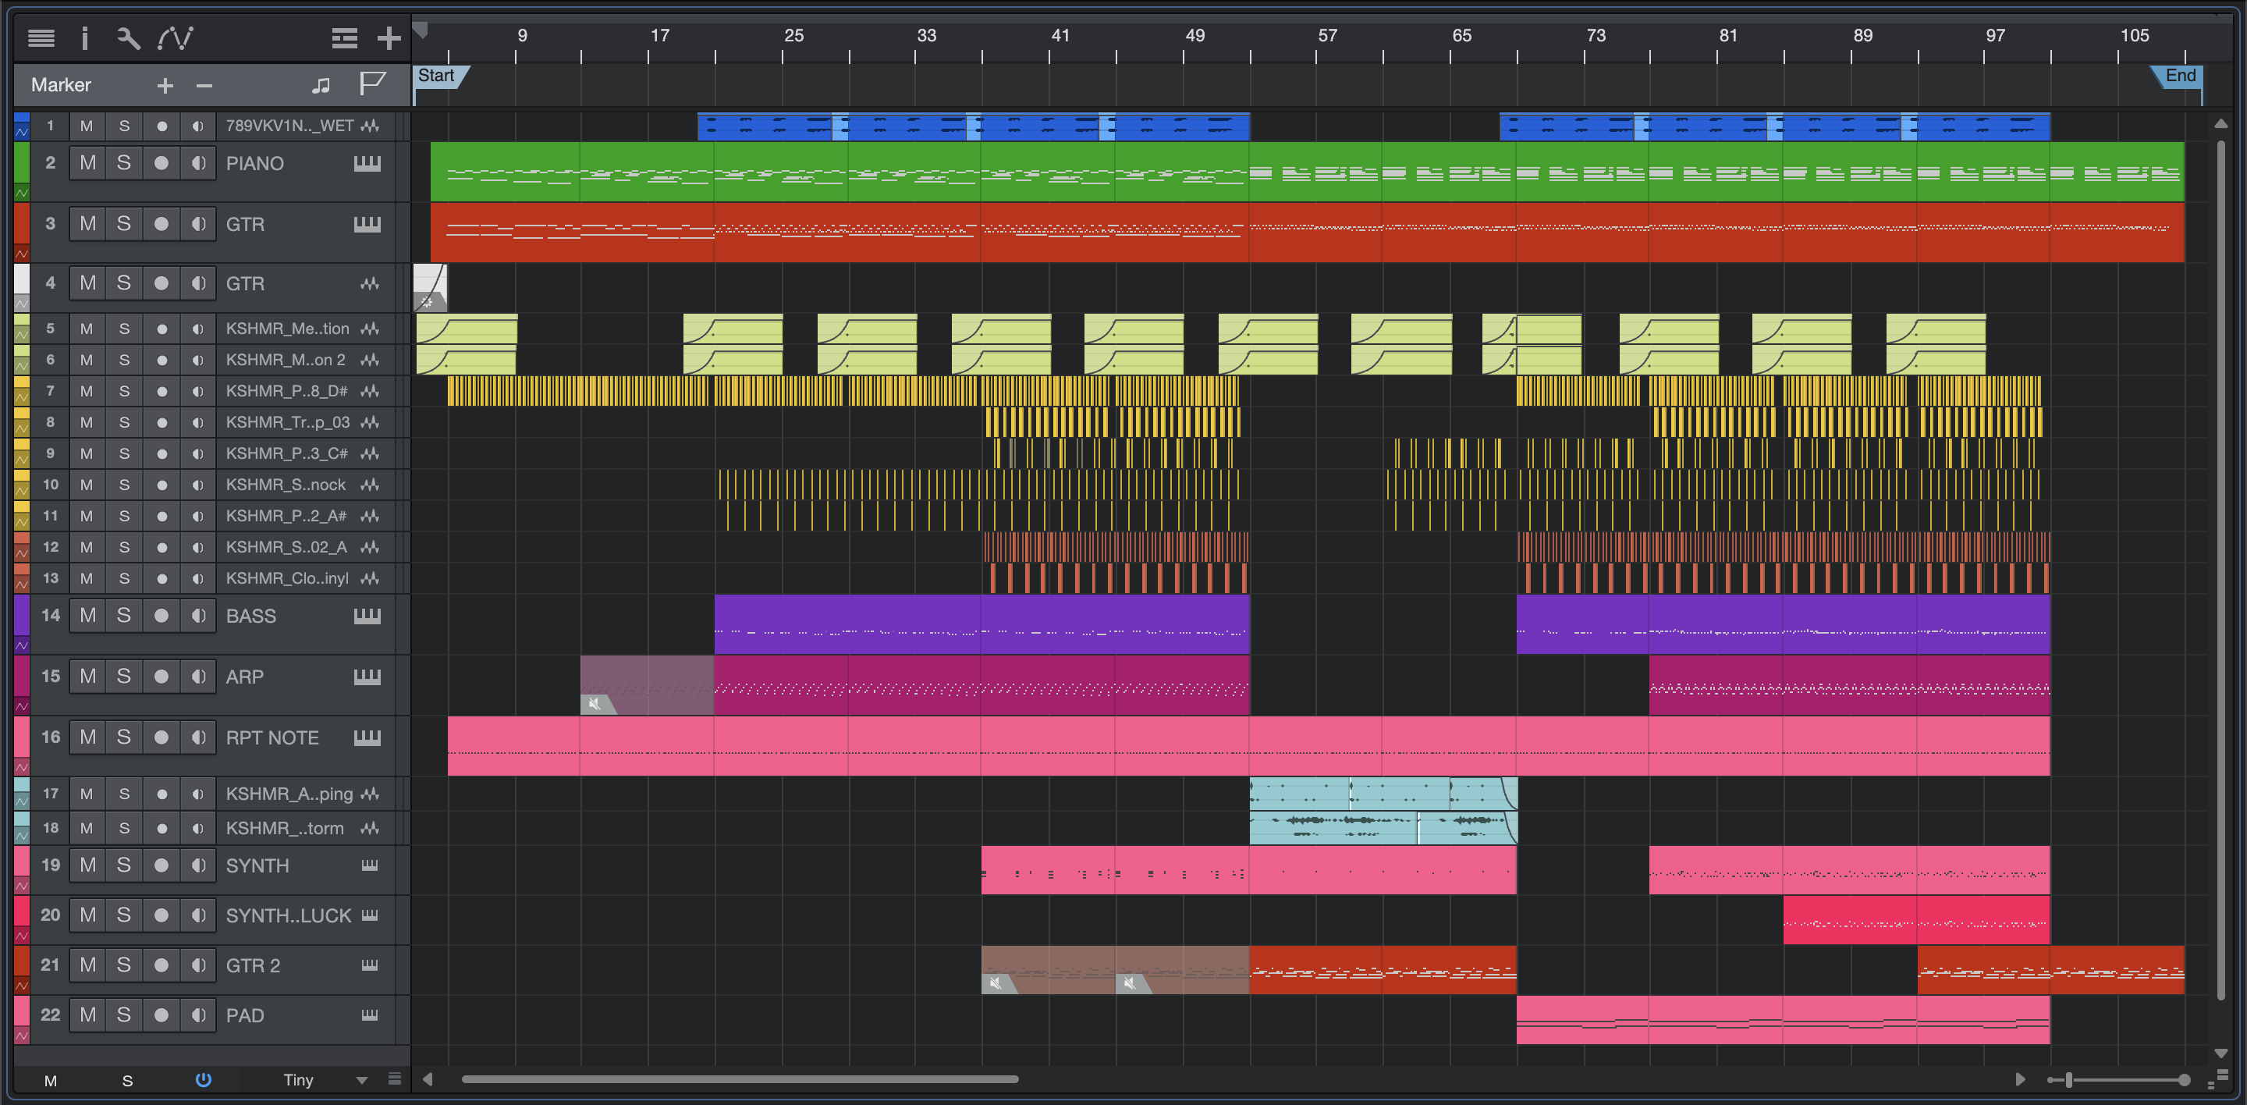This screenshot has height=1105, width=2247.
Task: Expand automation on BASS track
Action: (x=22, y=645)
